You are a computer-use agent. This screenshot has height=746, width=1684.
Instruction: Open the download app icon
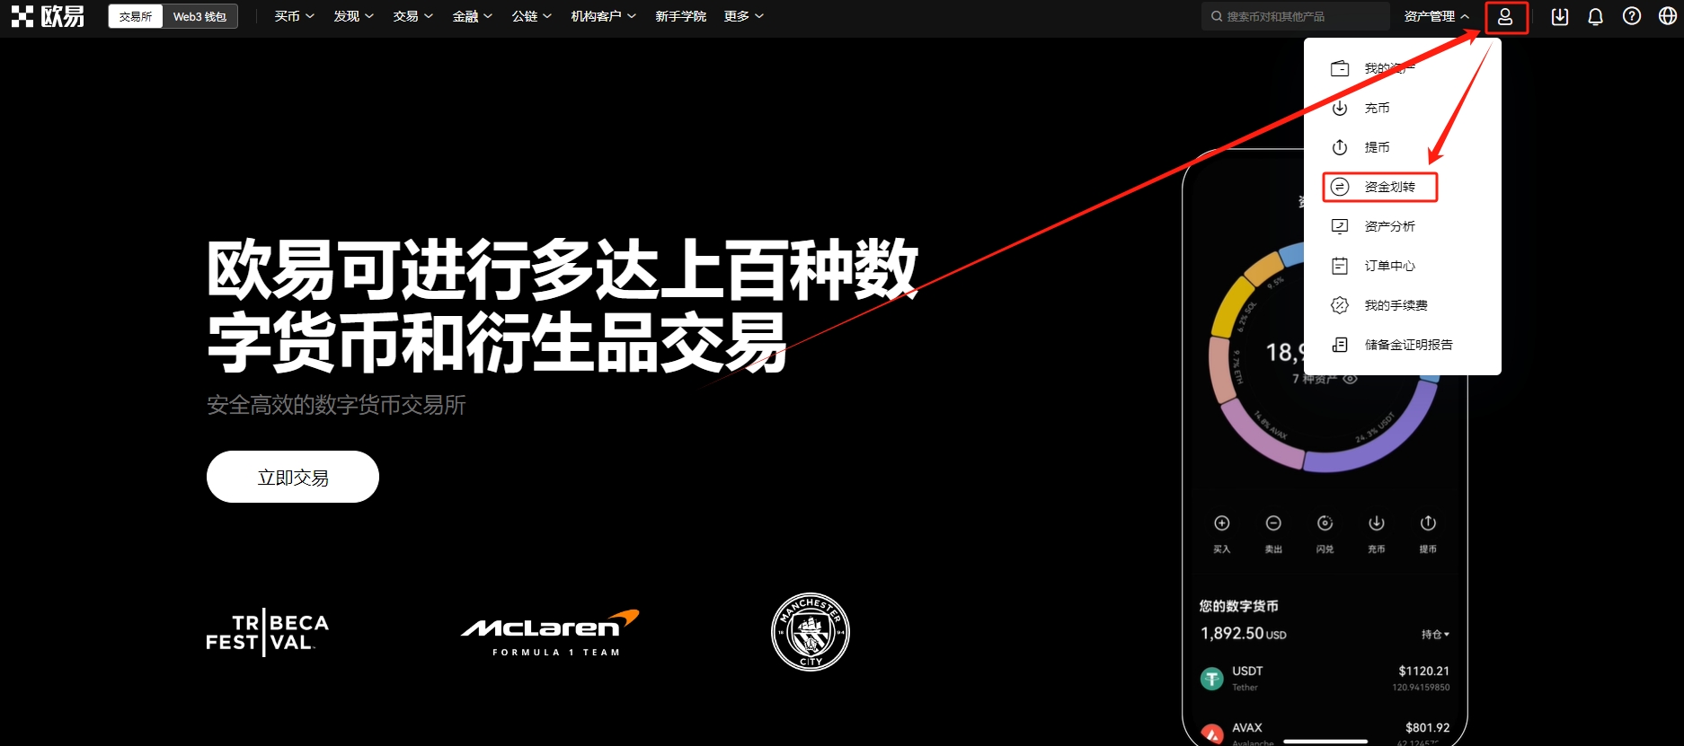(1560, 16)
